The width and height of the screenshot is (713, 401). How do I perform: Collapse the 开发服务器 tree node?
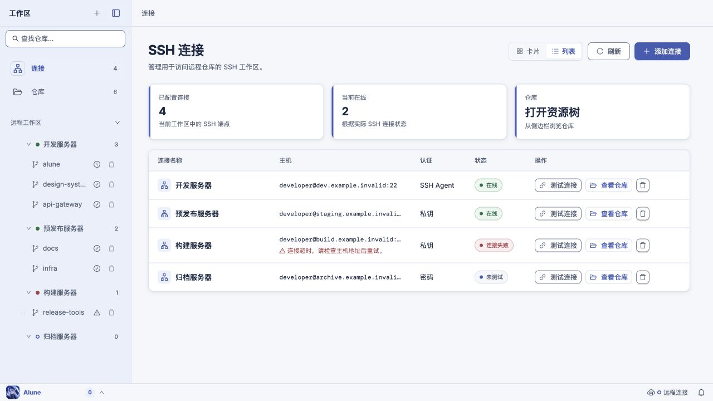pyautogui.click(x=29, y=144)
